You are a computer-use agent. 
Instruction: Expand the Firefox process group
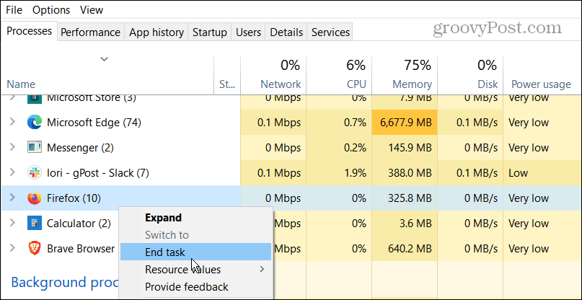[x=12, y=198]
